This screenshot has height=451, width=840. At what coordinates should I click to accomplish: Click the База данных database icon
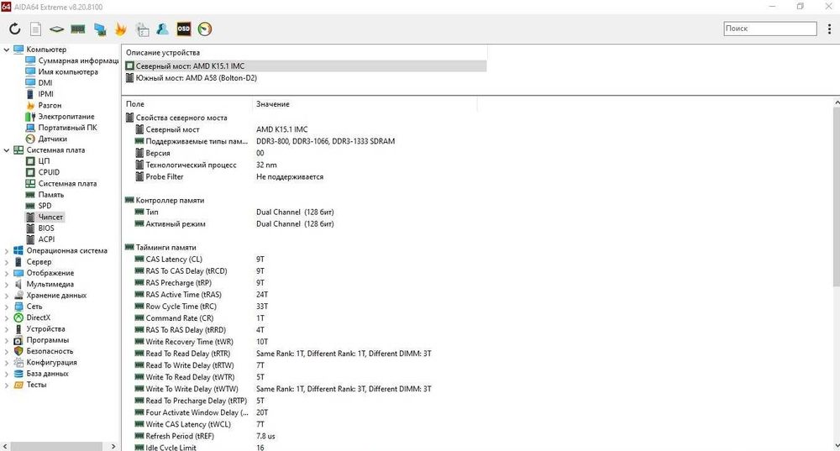click(x=18, y=374)
